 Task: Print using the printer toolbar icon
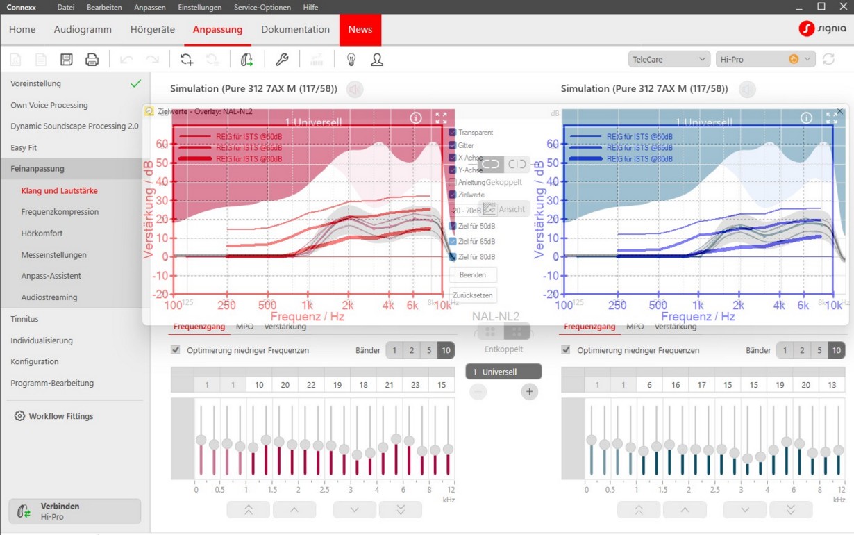pyautogui.click(x=92, y=60)
